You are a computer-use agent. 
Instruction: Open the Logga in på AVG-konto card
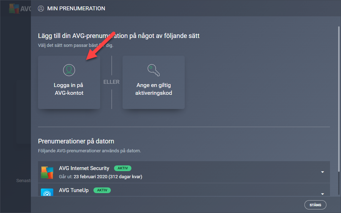point(69,82)
